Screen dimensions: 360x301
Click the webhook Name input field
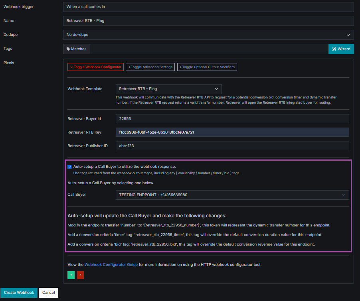coord(208,21)
